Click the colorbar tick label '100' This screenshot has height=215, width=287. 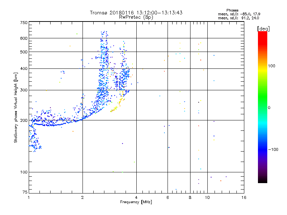point(272,66)
